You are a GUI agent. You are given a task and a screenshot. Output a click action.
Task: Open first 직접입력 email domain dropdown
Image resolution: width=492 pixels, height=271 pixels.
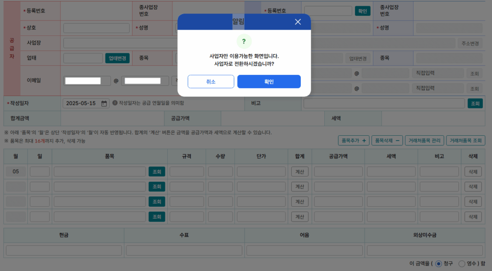click(438, 73)
